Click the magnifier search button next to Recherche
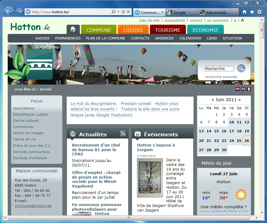The image size is (267, 223). click(x=241, y=68)
